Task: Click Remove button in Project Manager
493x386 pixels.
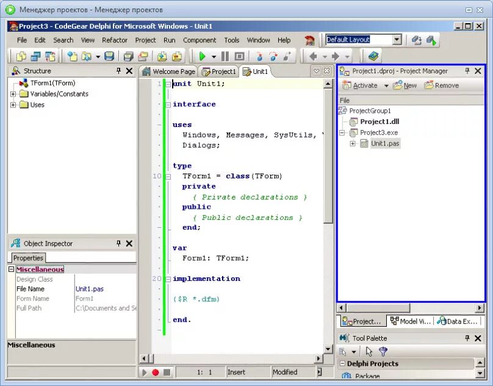Action: (x=441, y=86)
